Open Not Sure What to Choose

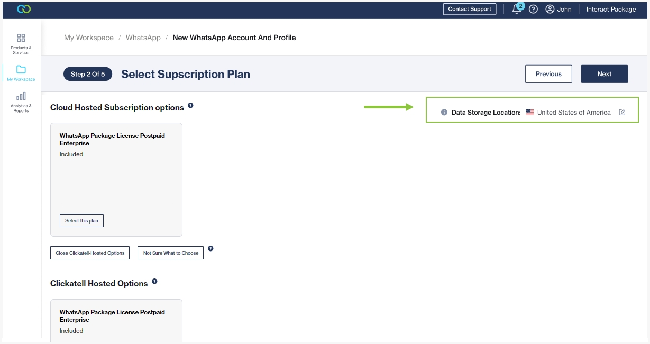point(170,253)
